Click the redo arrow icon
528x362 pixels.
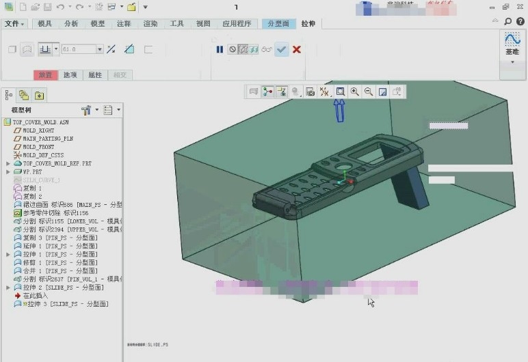(80, 7)
